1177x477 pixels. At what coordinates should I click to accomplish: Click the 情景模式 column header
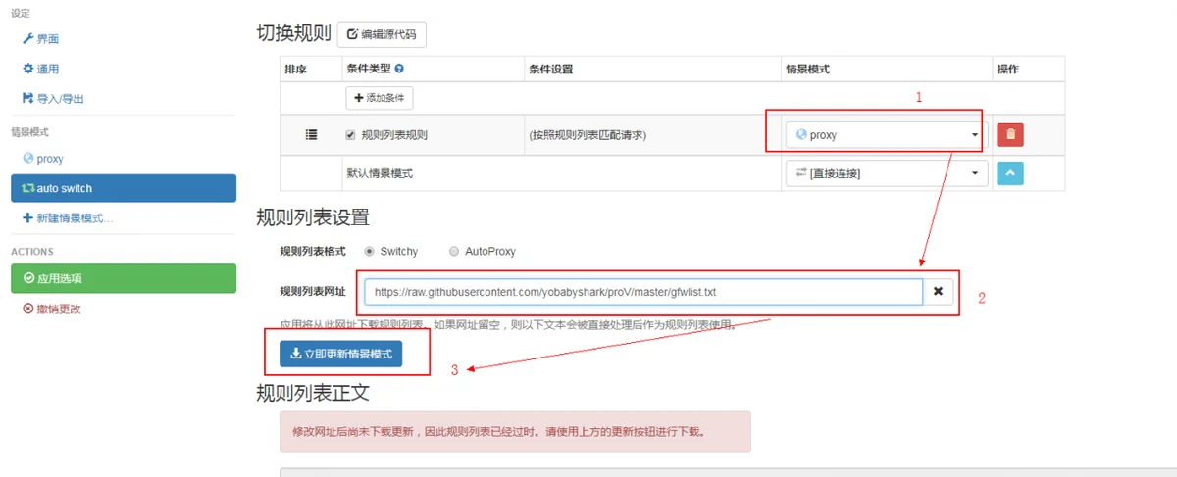tap(808, 70)
